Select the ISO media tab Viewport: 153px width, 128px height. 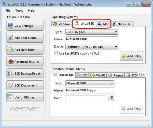click(x=82, y=75)
